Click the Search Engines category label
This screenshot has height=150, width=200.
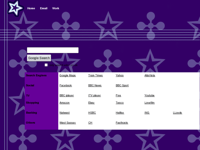click(x=36, y=75)
